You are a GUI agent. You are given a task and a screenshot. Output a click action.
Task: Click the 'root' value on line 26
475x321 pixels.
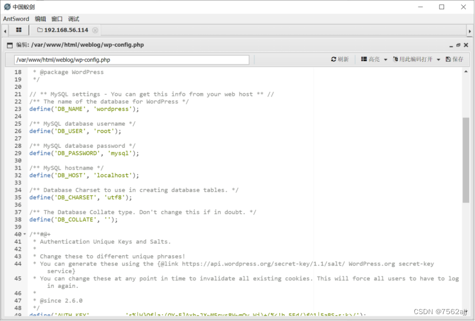(x=103, y=131)
